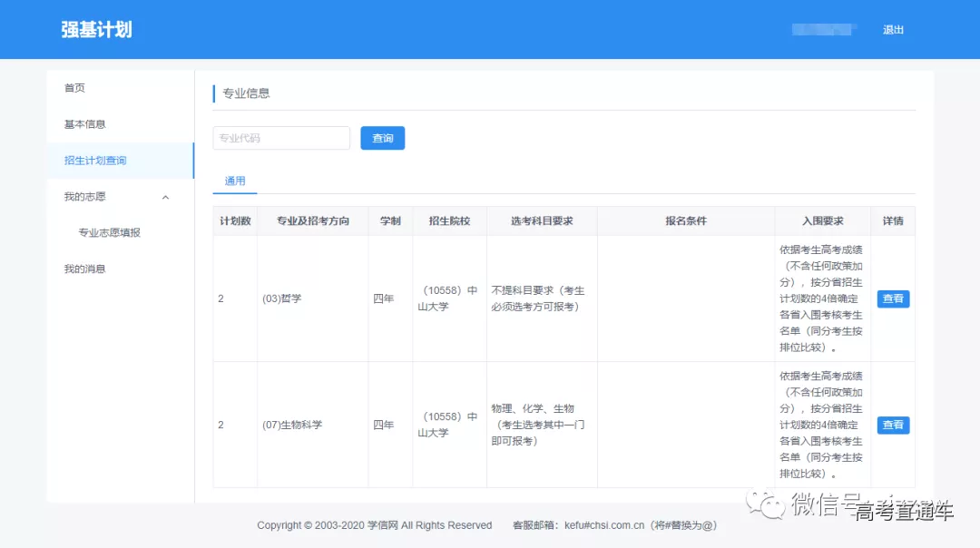Switch to the 通用 tab

click(235, 181)
